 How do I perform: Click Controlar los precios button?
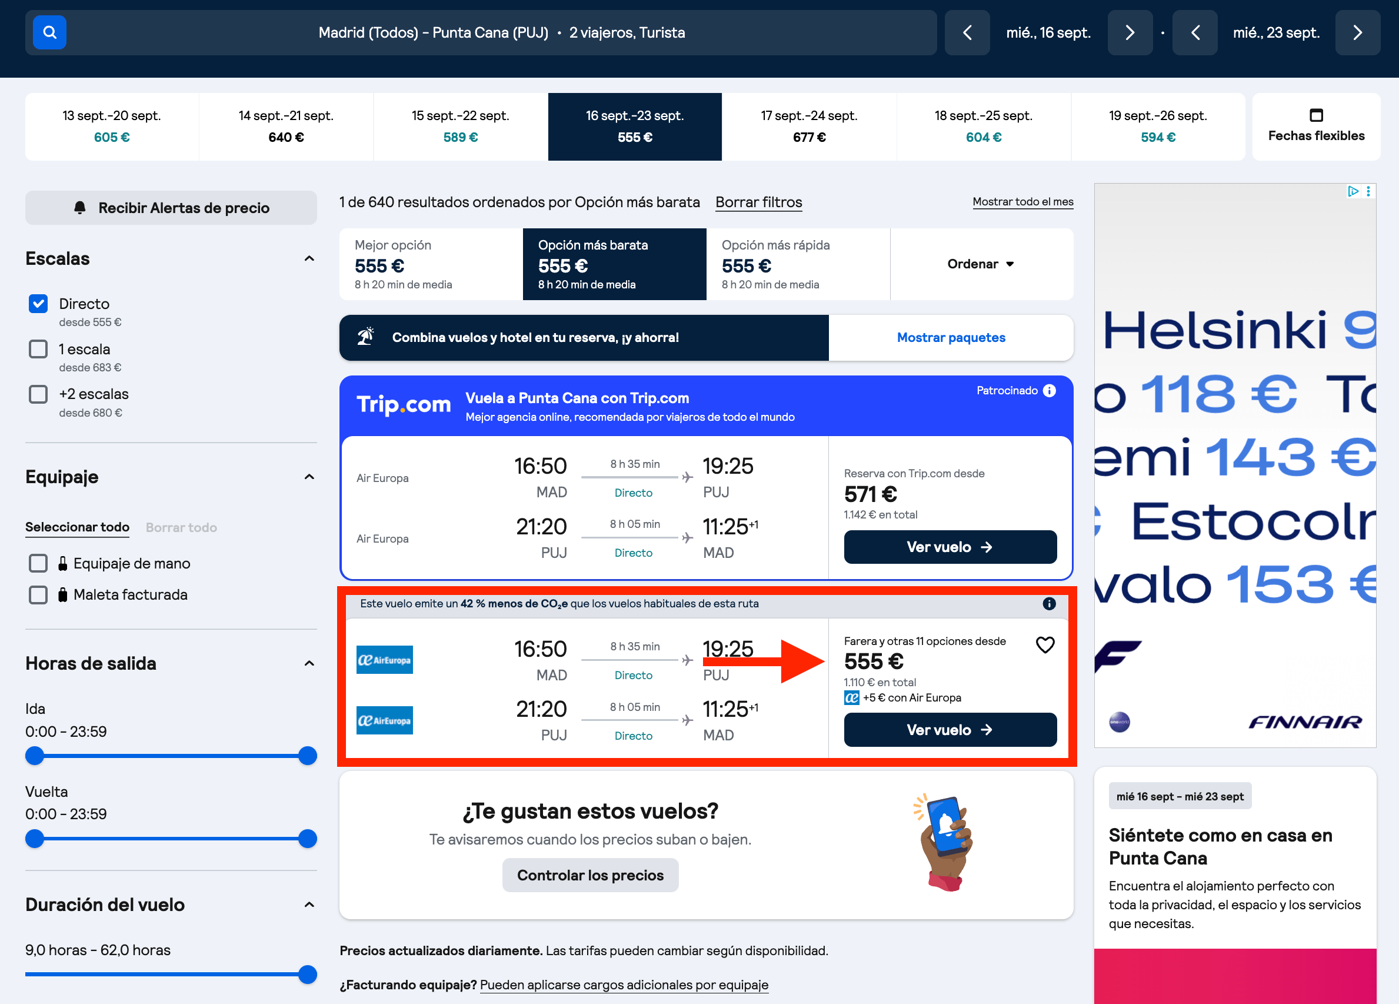click(590, 875)
